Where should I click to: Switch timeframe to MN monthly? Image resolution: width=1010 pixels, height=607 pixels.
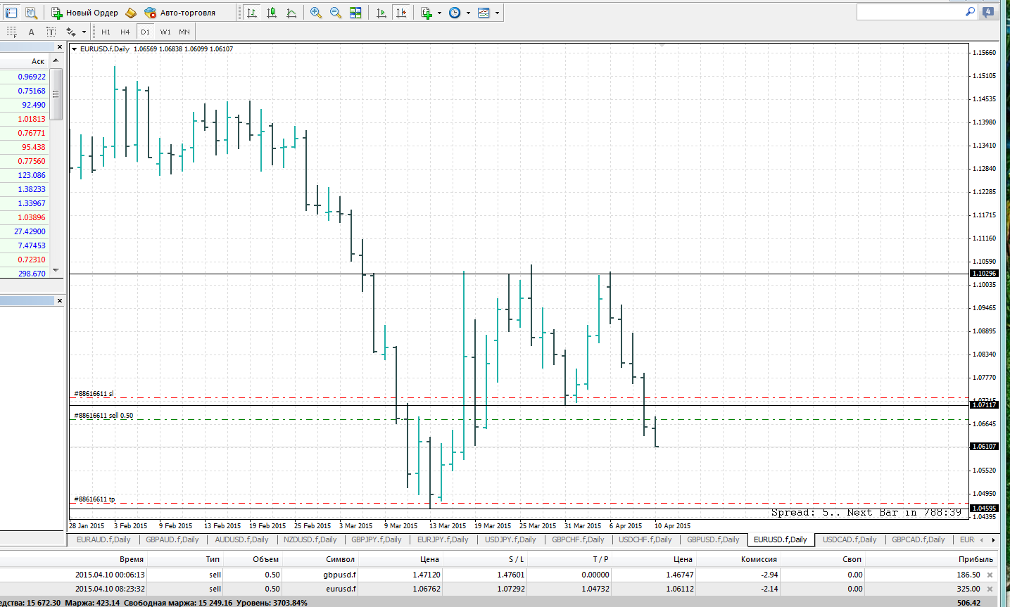[184, 32]
